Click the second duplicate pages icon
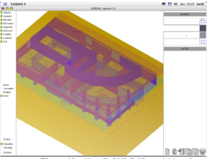 pos(195,152)
